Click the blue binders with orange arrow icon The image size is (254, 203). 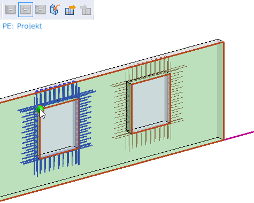point(70,10)
